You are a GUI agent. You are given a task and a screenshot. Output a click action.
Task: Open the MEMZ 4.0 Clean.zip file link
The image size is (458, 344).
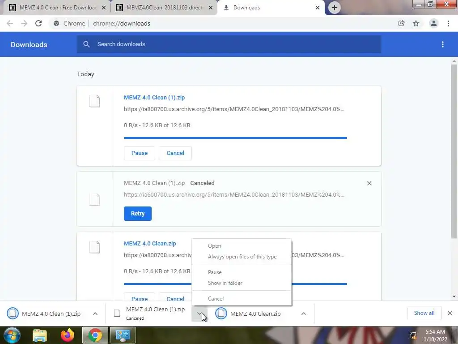[150, 243]
